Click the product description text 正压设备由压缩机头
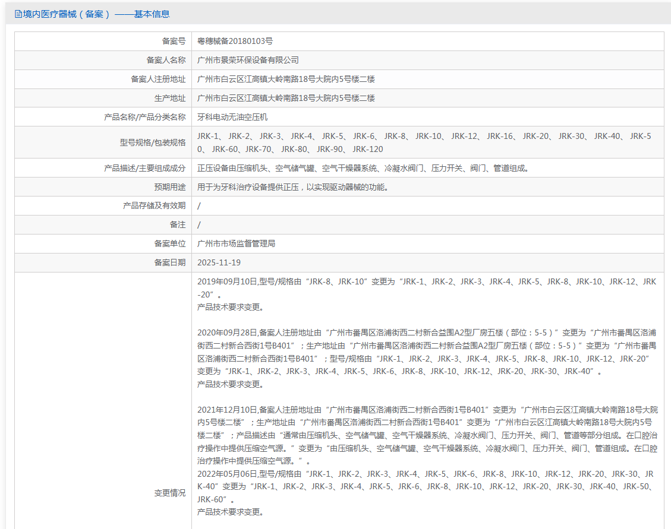Image resolution: width=671 pixels, height=529 pixels. click(363, 168)
